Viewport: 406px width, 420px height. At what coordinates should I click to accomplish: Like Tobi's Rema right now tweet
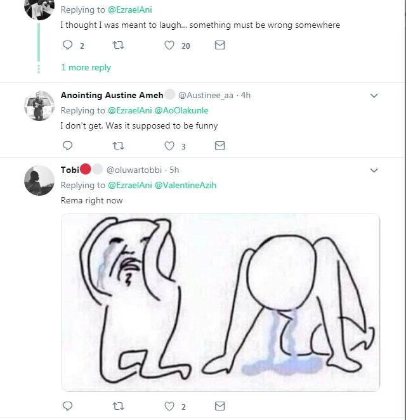pos(169,406)
